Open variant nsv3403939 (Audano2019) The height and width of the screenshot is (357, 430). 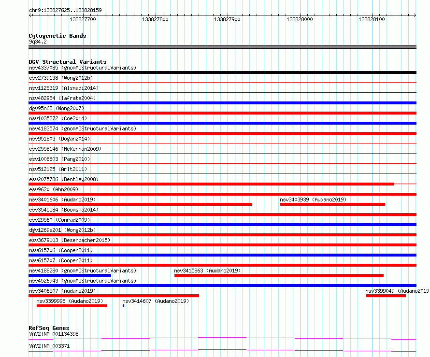[x=313, y=200]
